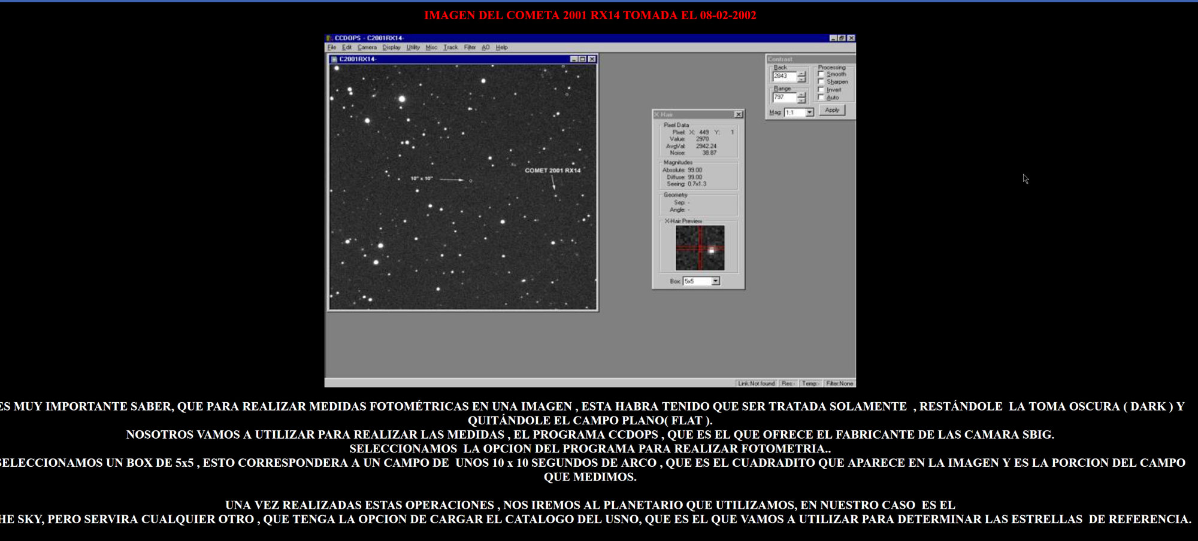This screenshot has width=1198, height=541.
Task: Open the Filter menu
Action: [470, 47]
